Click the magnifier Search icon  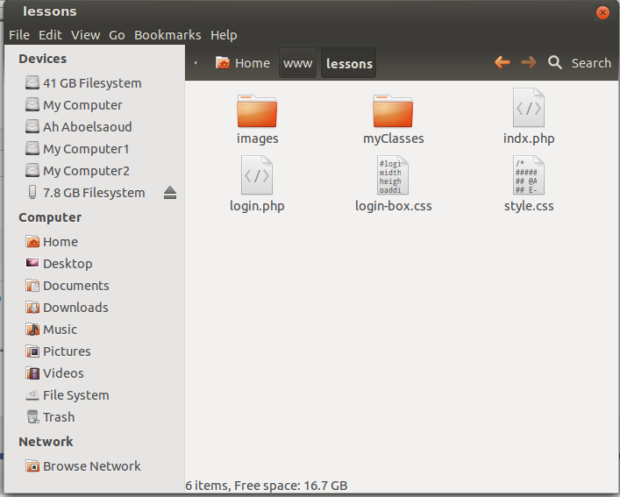(555, 62)
